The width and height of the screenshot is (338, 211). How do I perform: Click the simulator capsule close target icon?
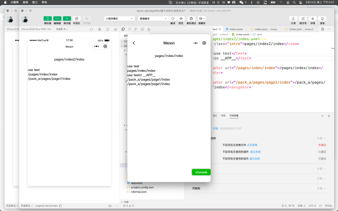105,46
